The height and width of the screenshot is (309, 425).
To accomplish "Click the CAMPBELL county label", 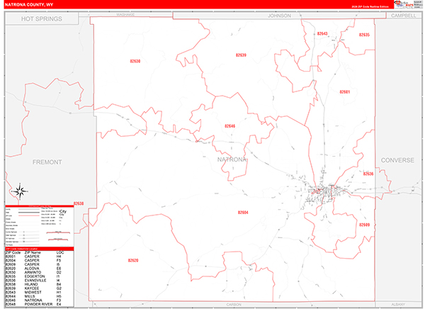I will coord(403,16).
